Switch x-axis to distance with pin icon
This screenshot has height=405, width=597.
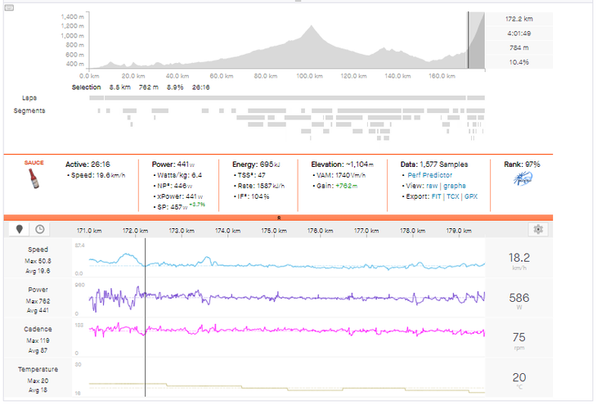tap(20, 230)
